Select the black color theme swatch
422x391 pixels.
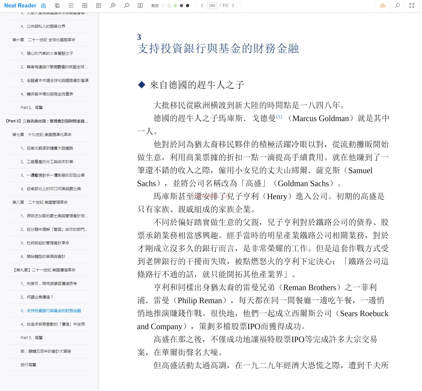tap(188, 6)
